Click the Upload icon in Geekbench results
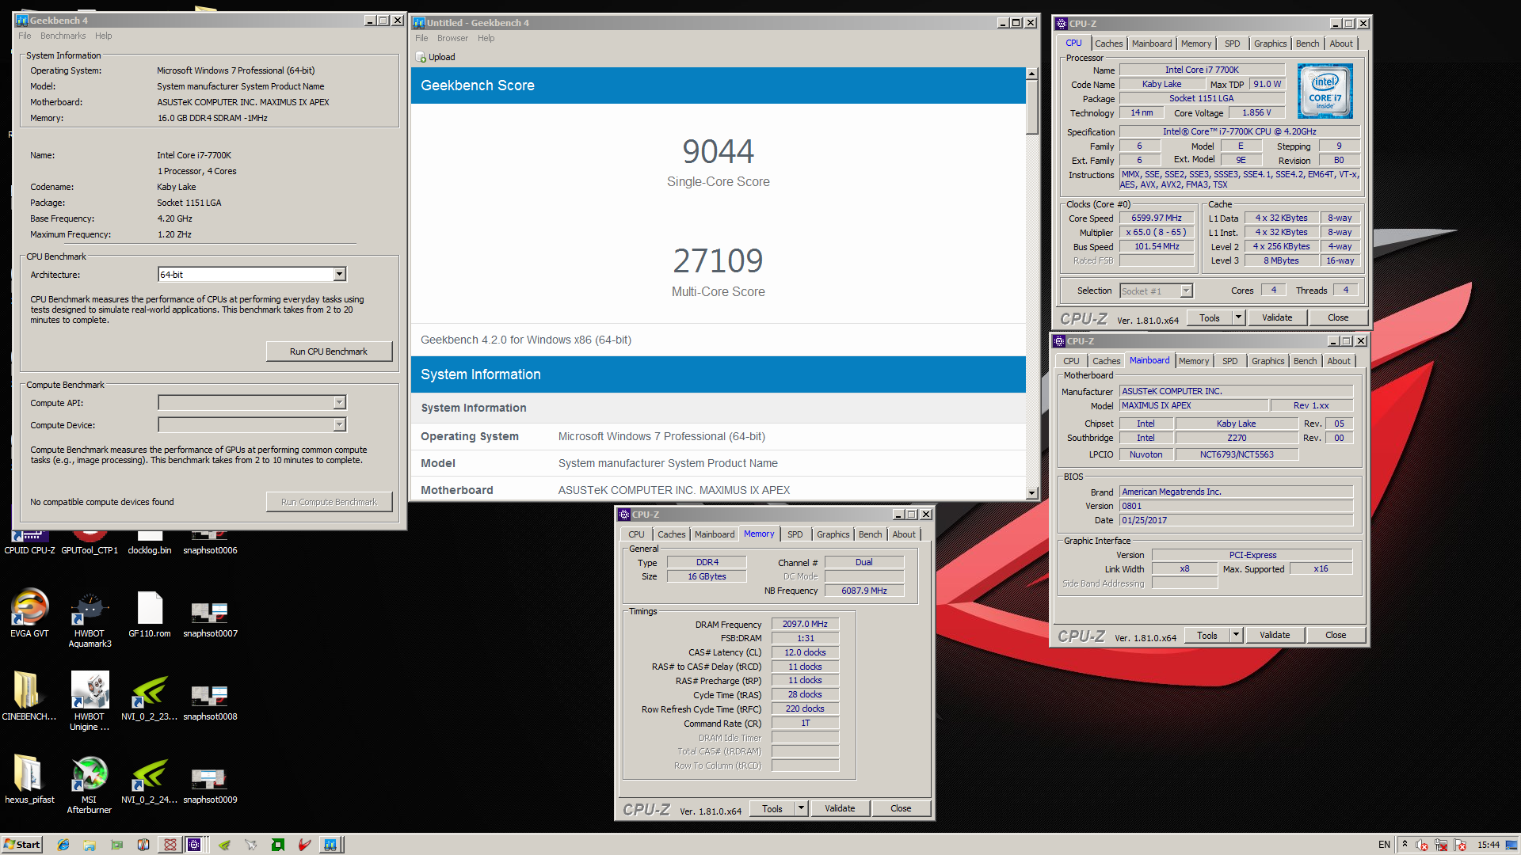 pyautogui.click(x=421, y=57)
